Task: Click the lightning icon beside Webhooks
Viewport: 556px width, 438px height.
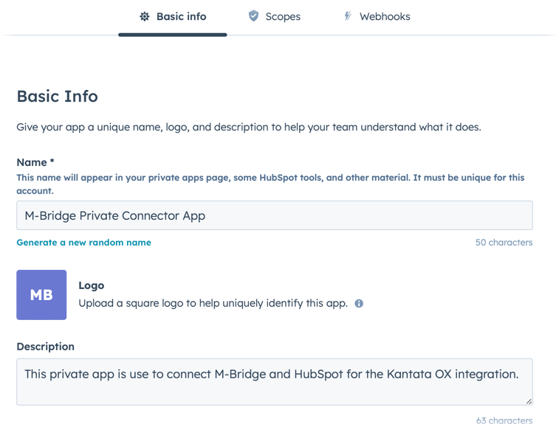Action: pos(348,16)
